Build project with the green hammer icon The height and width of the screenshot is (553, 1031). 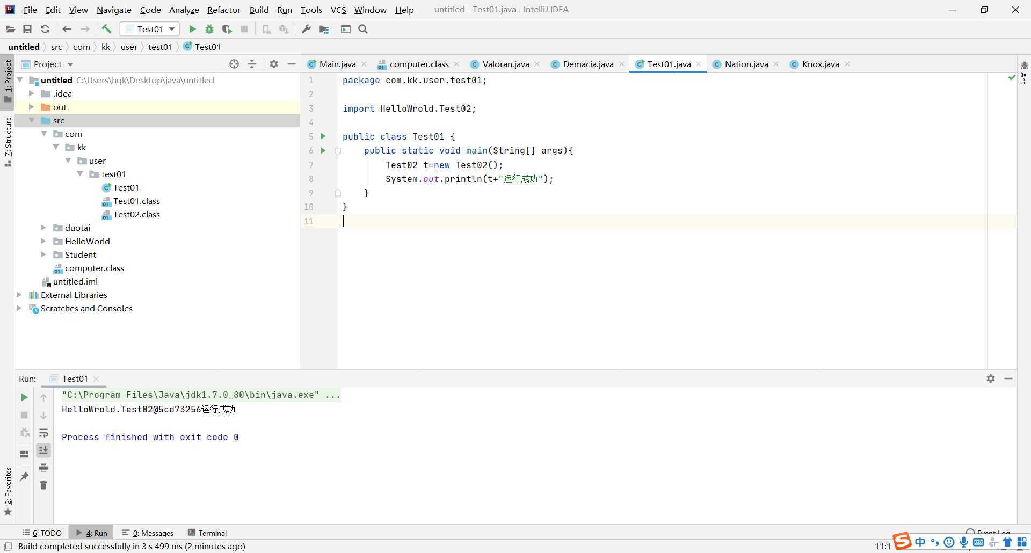106,29
